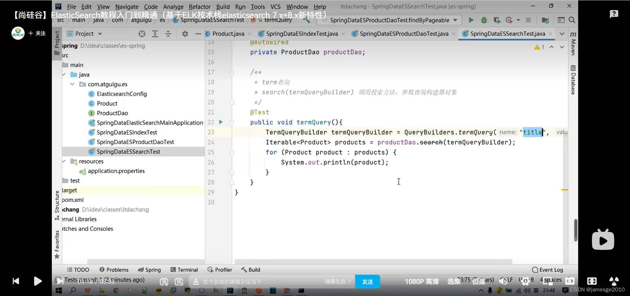Switch to SpringDataESProductDaoTest.java tab
Image resolution: width=630 pixels, height=296 pixels.
coord(404,34)
